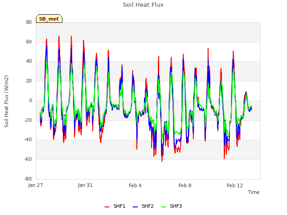Click the Feb 12 x-axis tick label
This screenshot has height=215, width=287.
coord(235,185)
